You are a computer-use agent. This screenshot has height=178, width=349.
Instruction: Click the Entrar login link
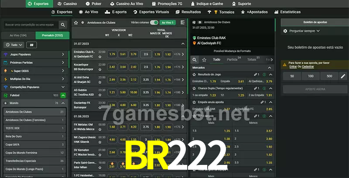tap(293, 67)
